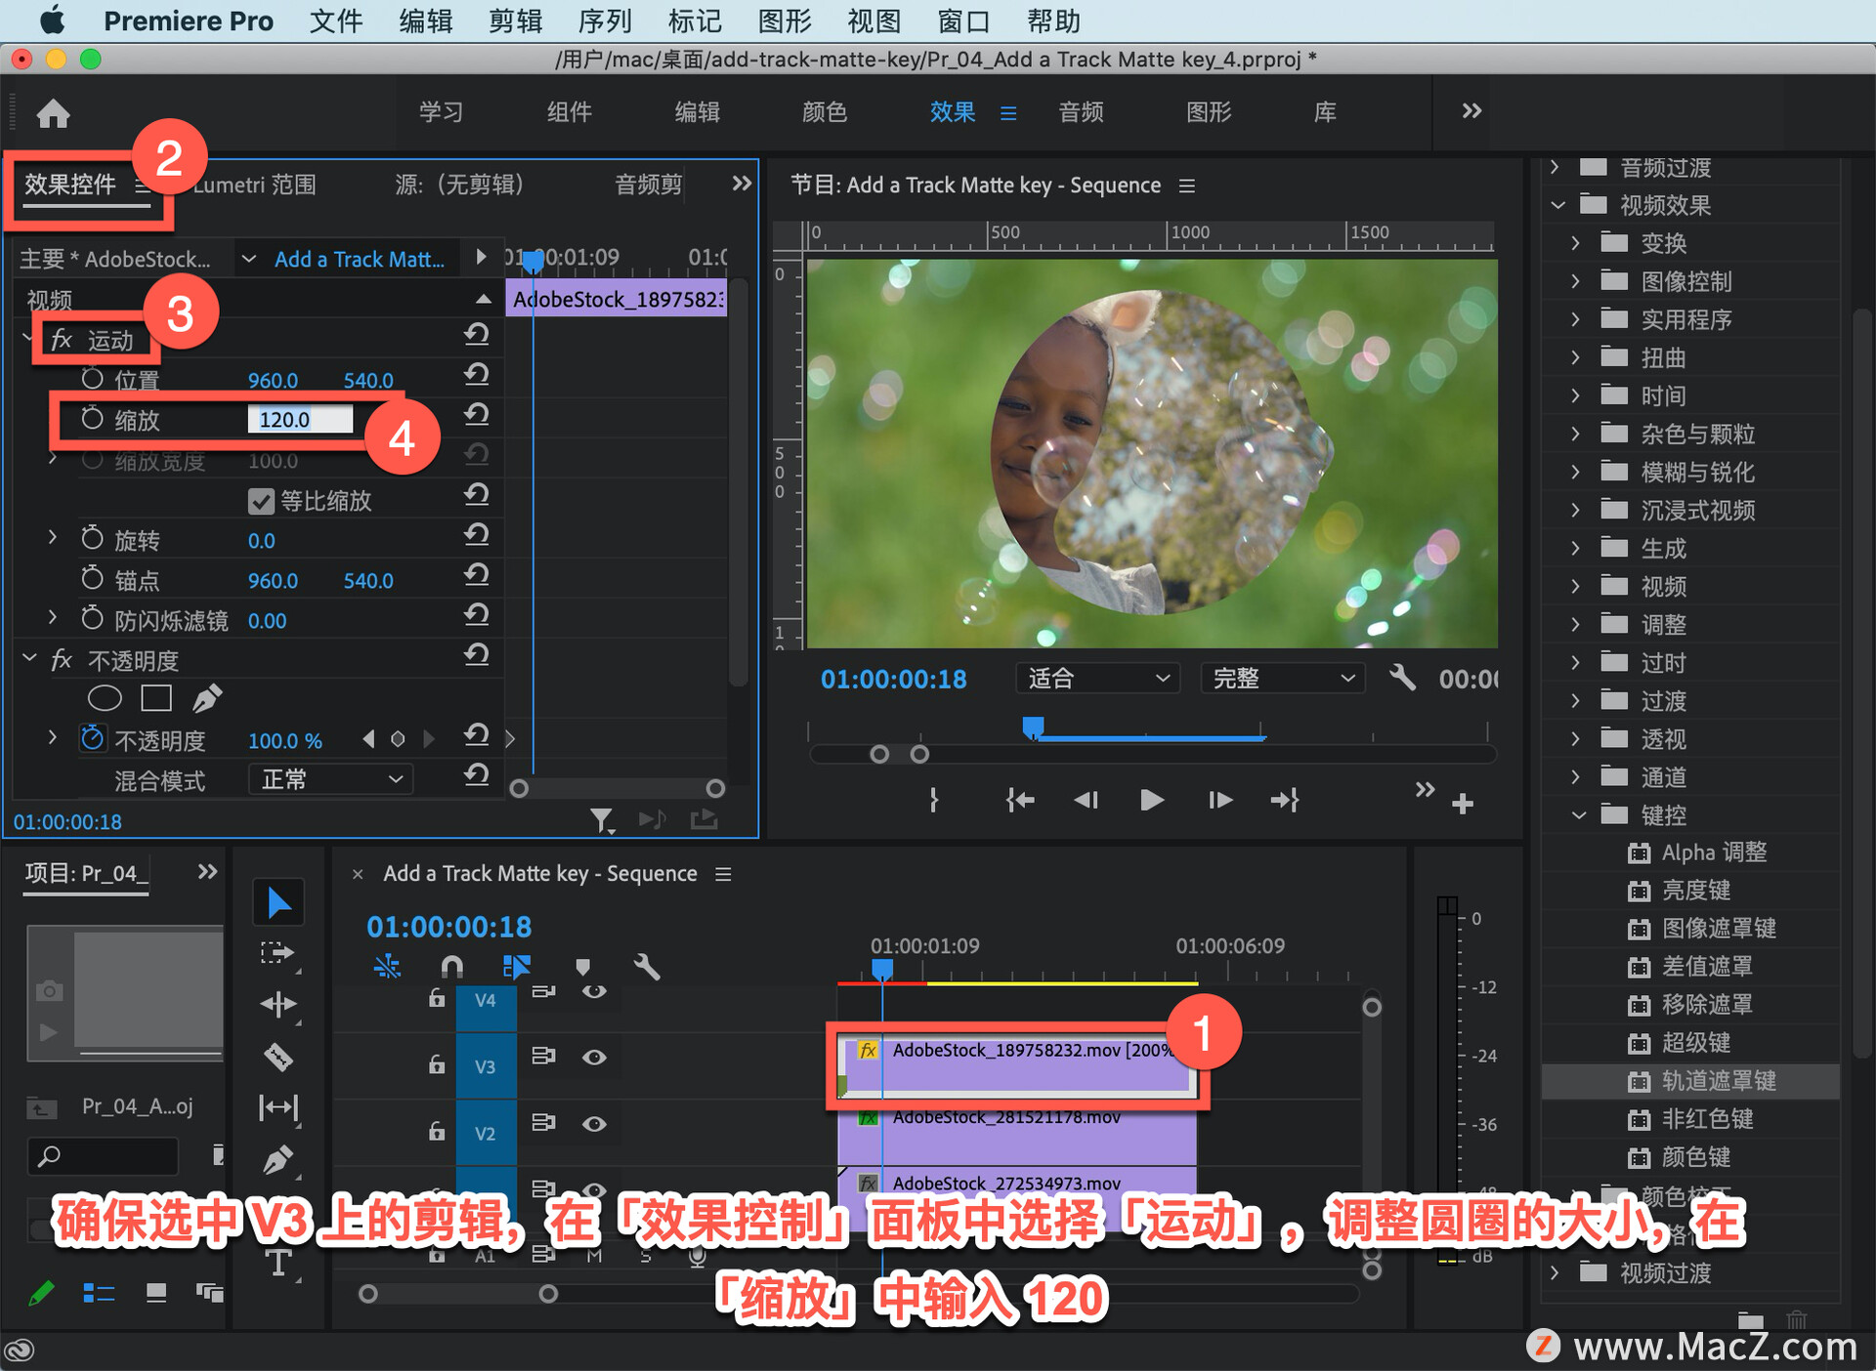Toggle animation stopwatch for Opacity
This screenshot has width=1876, height=1371.
click(x=92, y=738)
